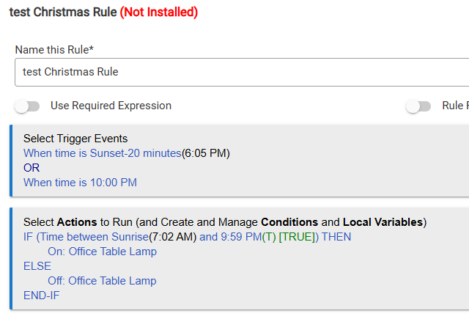Screen dimensions: 469x319
Task: Toggle the switch beside the cut-off Rule label
Action: 418,106
